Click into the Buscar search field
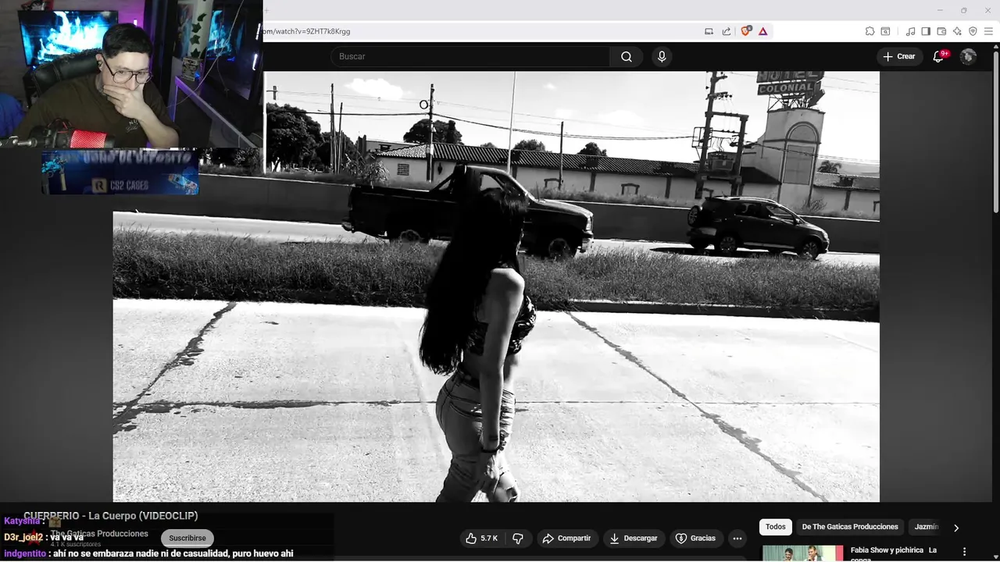 pos(471,56)
